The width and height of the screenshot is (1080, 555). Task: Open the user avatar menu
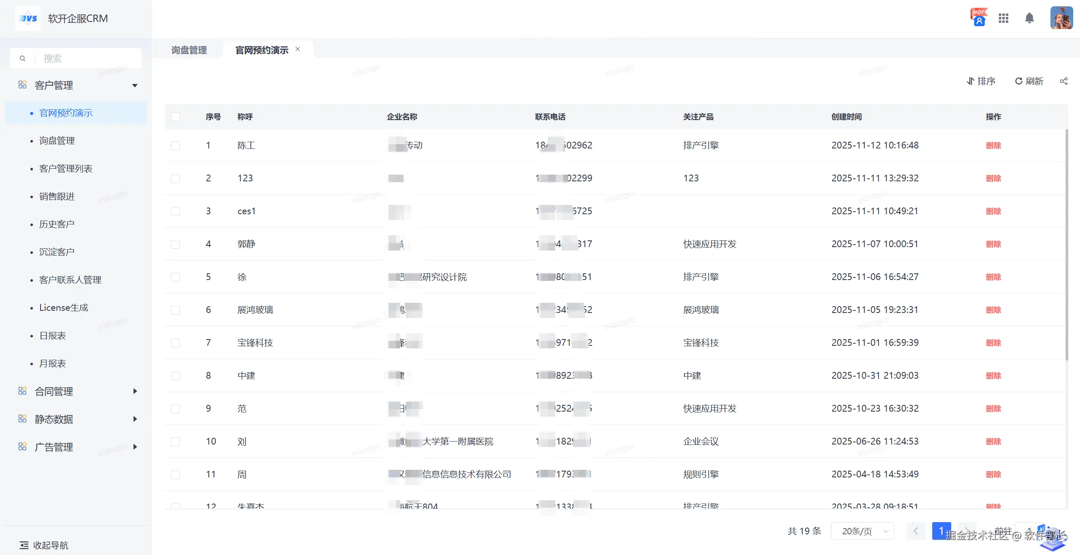1061,18
